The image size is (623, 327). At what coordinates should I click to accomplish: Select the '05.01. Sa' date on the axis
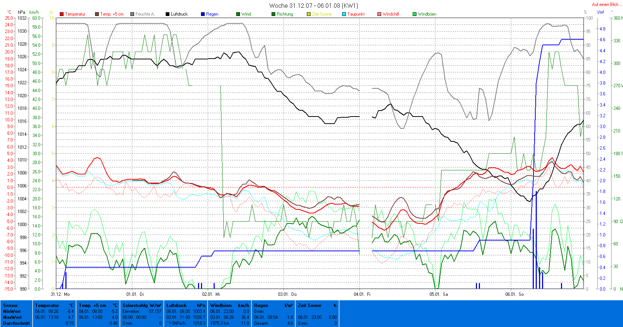pyautogui.click(x=439, y=294)
